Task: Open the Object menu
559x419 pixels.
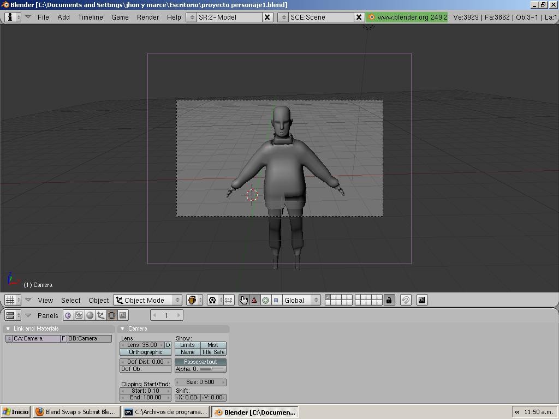Action: click(98, 300)
